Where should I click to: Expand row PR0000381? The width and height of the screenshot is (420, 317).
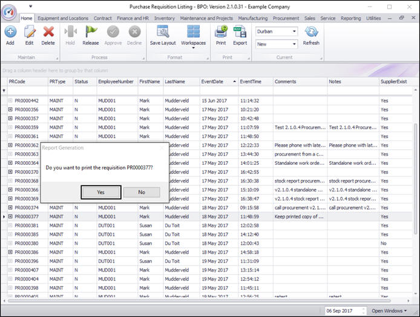[10, 225]
